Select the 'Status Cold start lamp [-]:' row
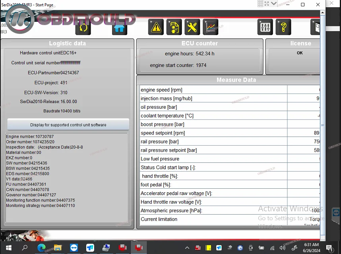Screen dimensions: 341x254 [230, 167]
